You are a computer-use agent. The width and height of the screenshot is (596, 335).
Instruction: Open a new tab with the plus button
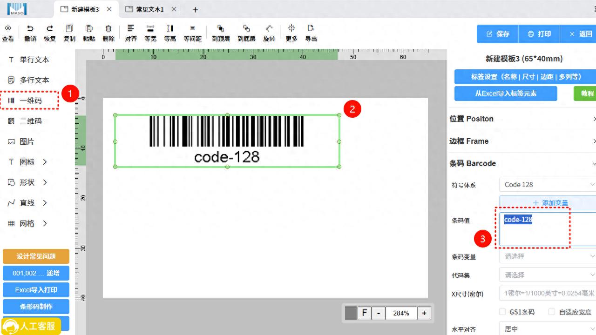(x=195, y=9)
